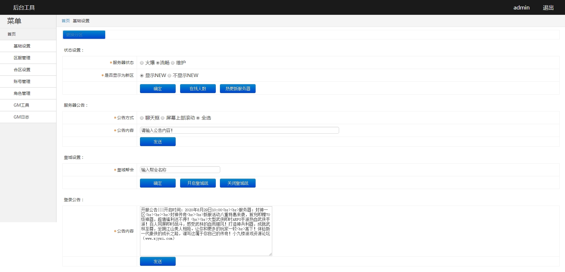The image size is (565, 272).
Task: Open 基础设置 in the sidebar menu
Action: 28,46
